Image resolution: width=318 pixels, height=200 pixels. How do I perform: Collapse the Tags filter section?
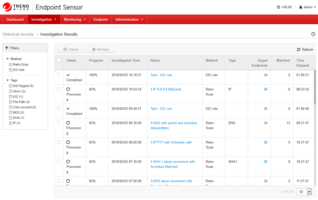tap(8, 80)
